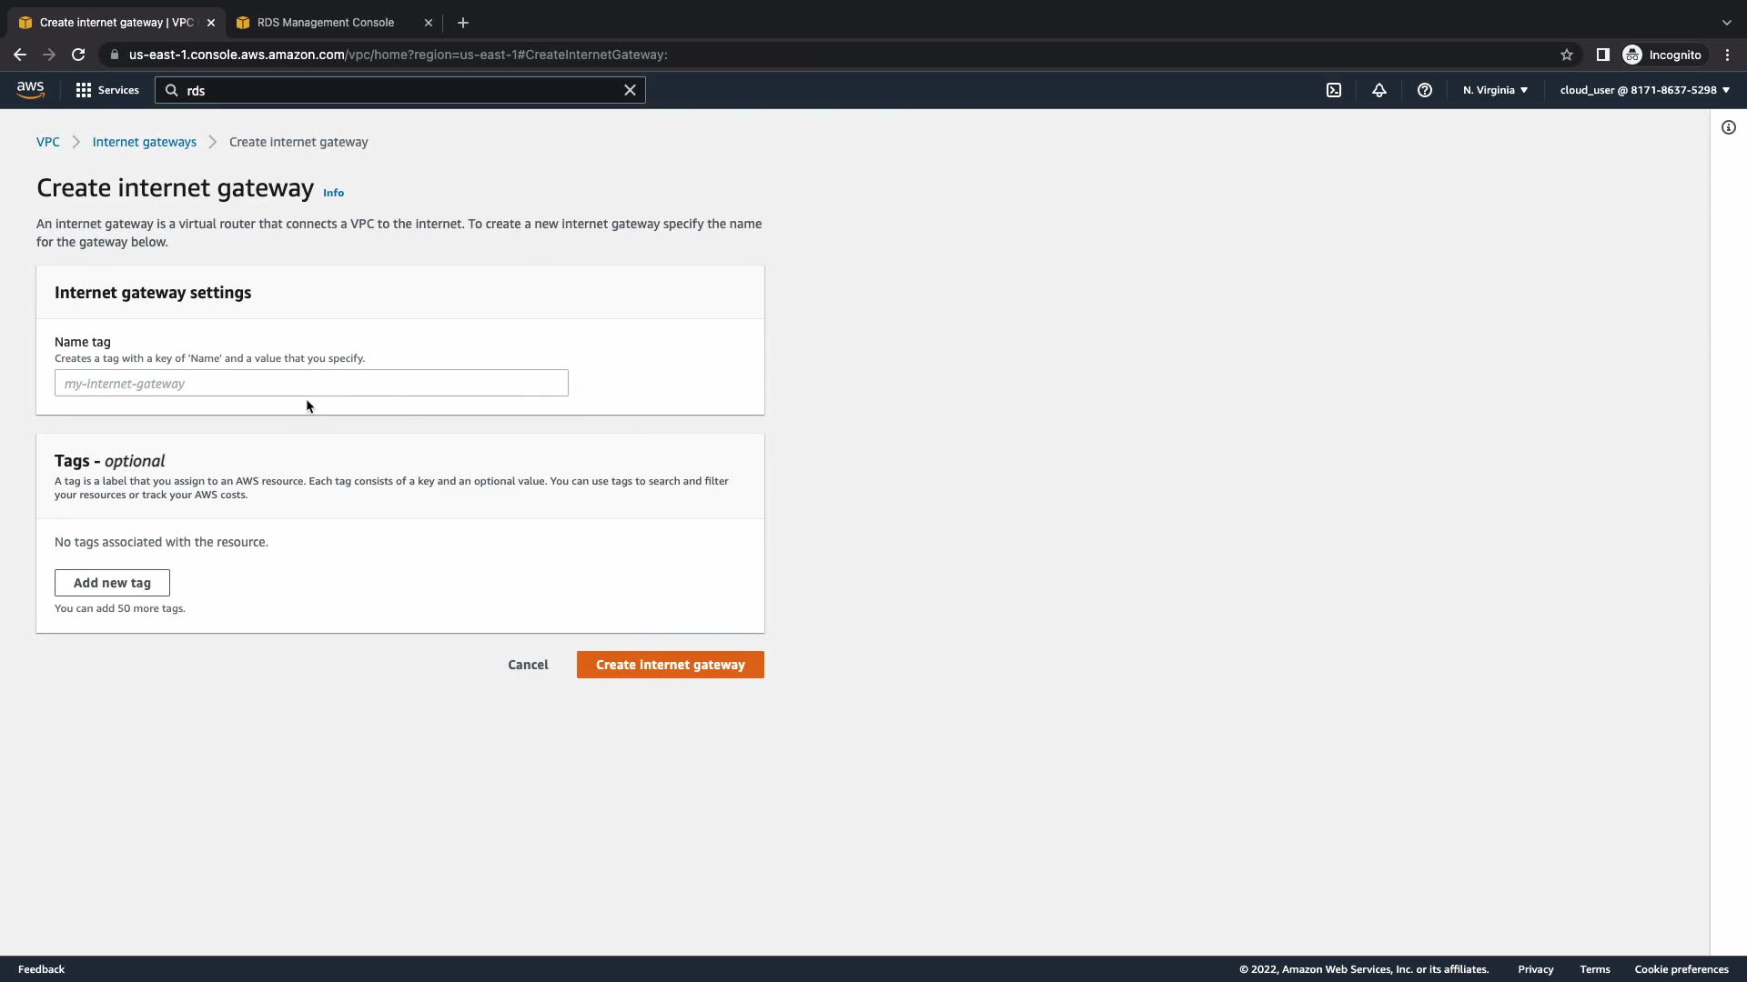The width and height of the screenshot is (1747, 982).
Task: Clear the rds search with X icon
Action: point(630,90)
